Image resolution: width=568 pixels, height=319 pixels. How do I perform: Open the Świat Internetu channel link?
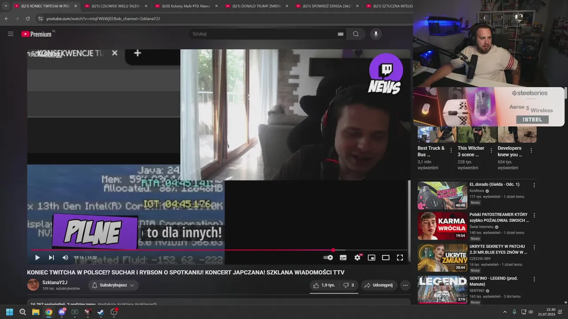click(481, 227)
